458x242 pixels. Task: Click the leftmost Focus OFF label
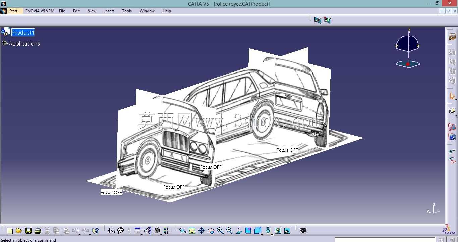pos(111,192)
